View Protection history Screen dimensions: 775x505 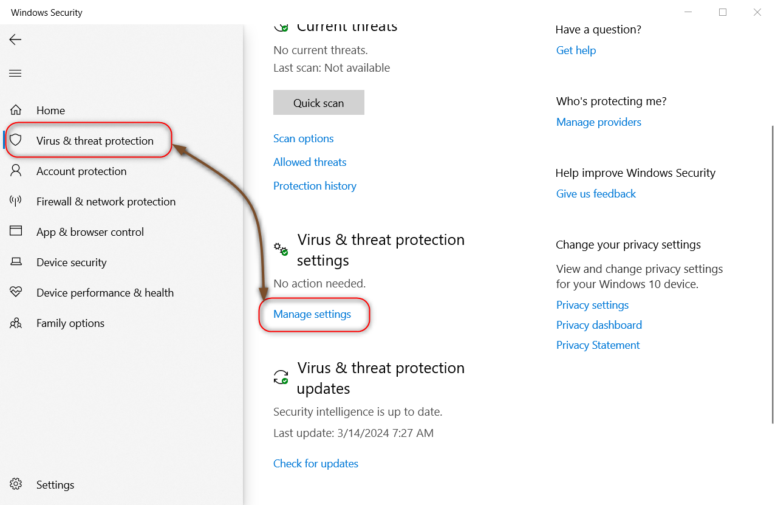[x=315, y=186]
